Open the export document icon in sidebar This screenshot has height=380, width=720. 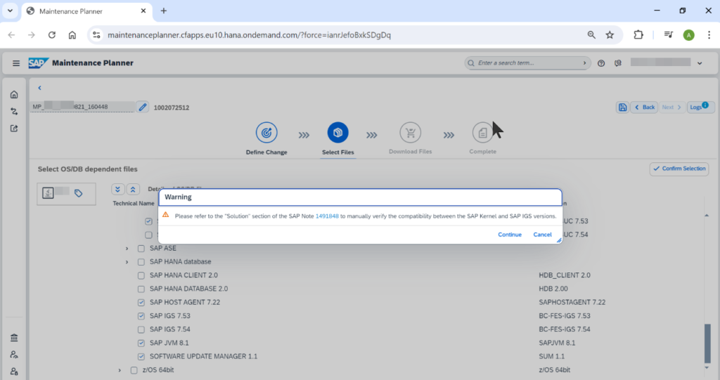tap(14, 129)
